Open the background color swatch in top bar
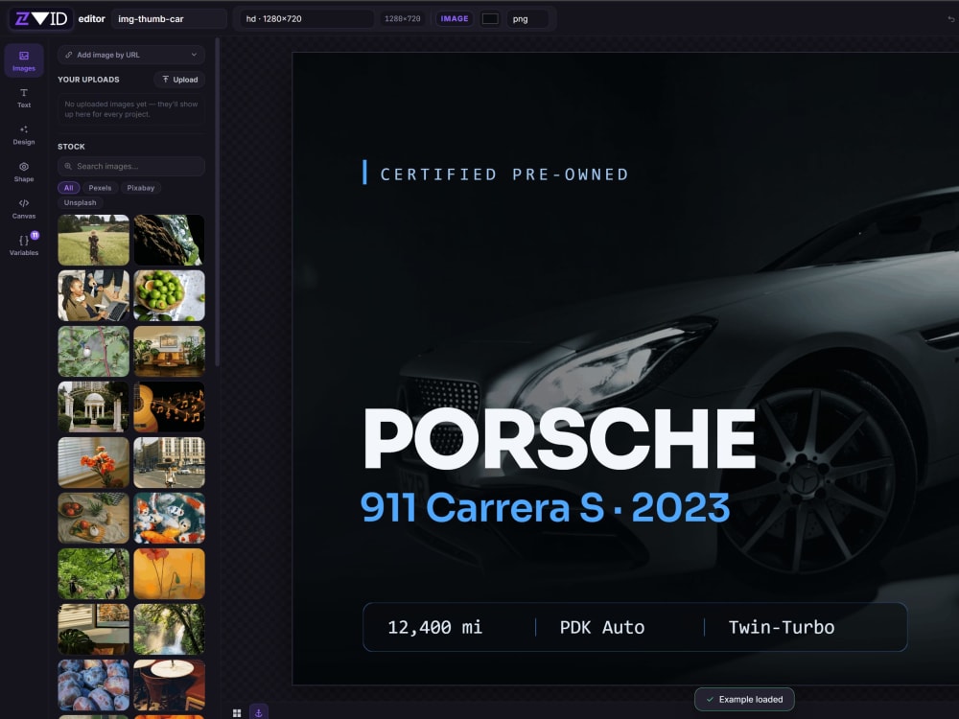Screen dimensions: 959x719 coord(490,19)
